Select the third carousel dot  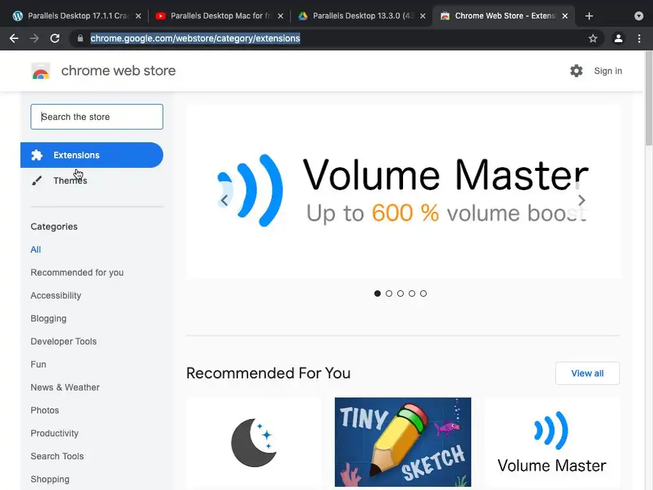tap(400, 293)
